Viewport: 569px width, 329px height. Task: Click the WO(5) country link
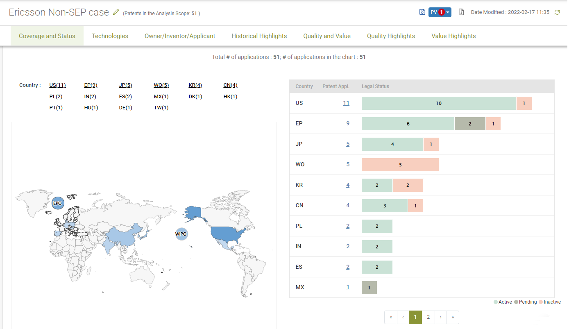pos(161,85)
